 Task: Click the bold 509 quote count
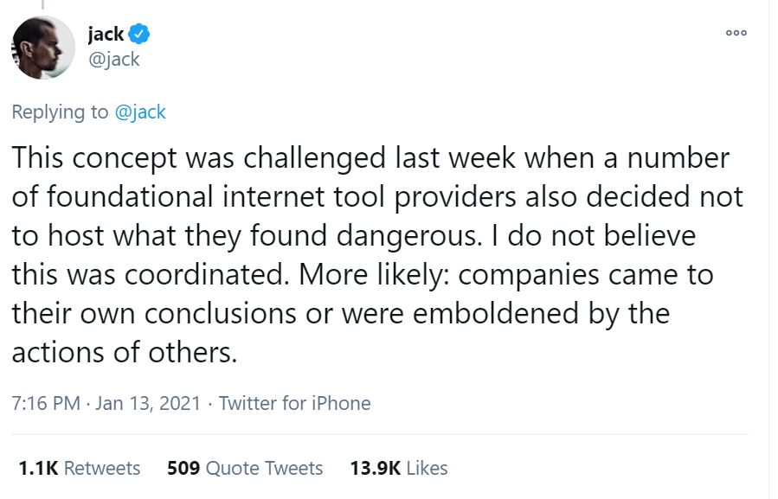[x=183, y=468]
